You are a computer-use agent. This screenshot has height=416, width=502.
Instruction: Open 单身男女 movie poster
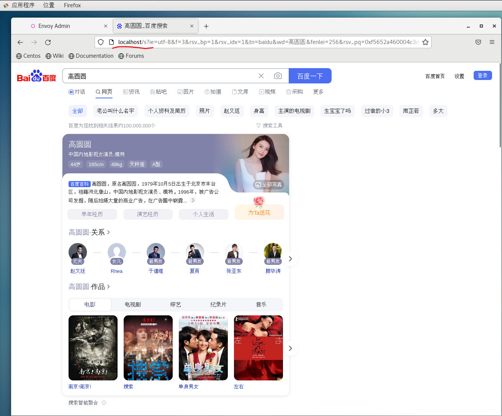click(203, 348)
